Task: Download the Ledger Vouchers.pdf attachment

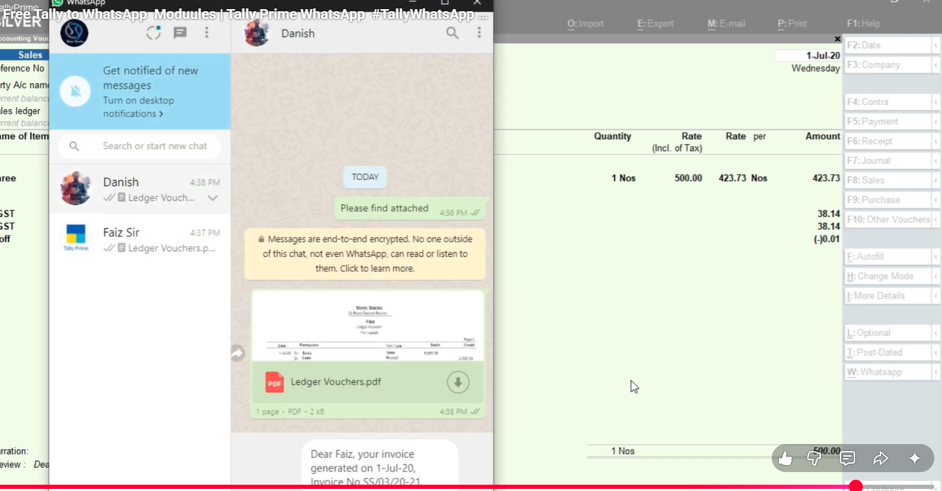Action: pos(458,382)
